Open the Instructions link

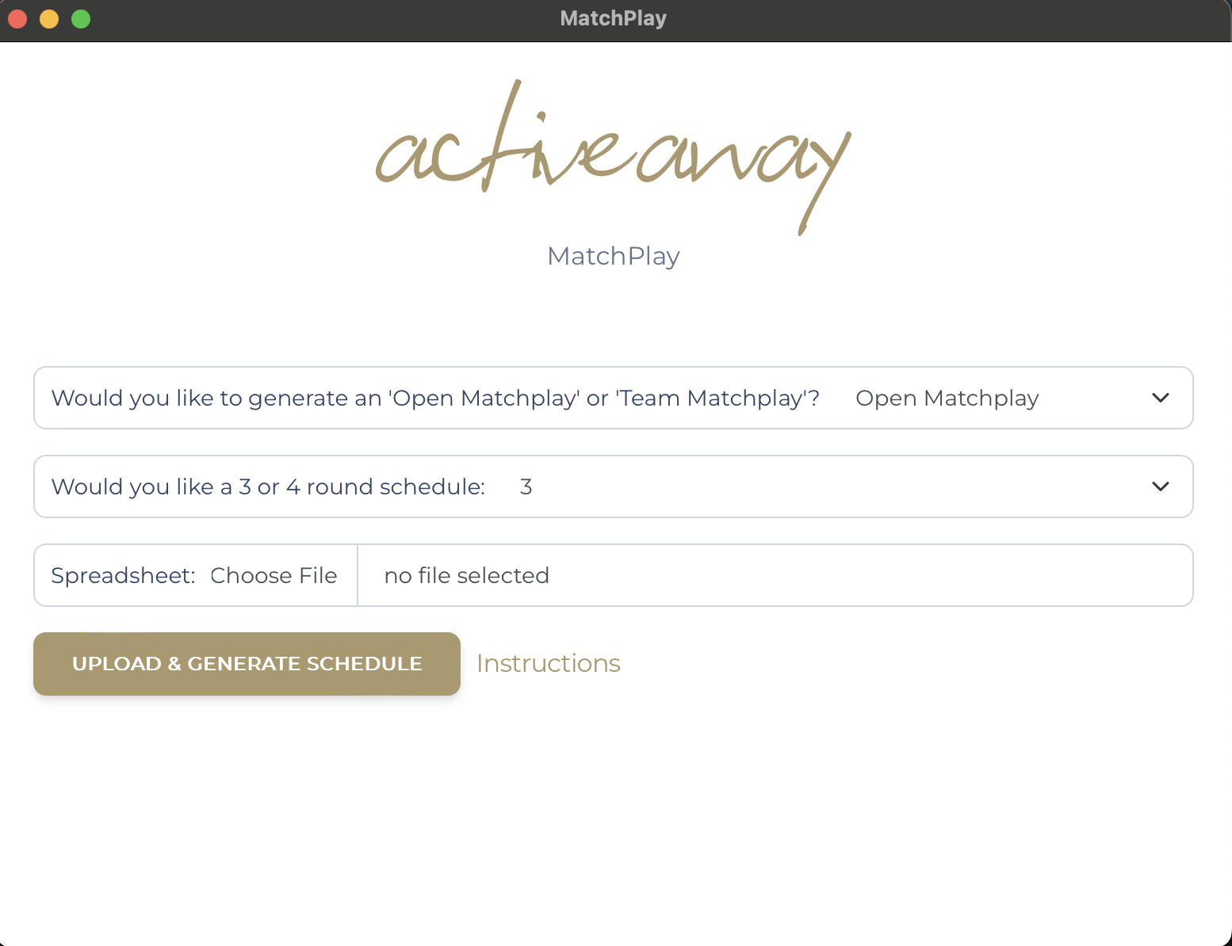coord(549,663)
